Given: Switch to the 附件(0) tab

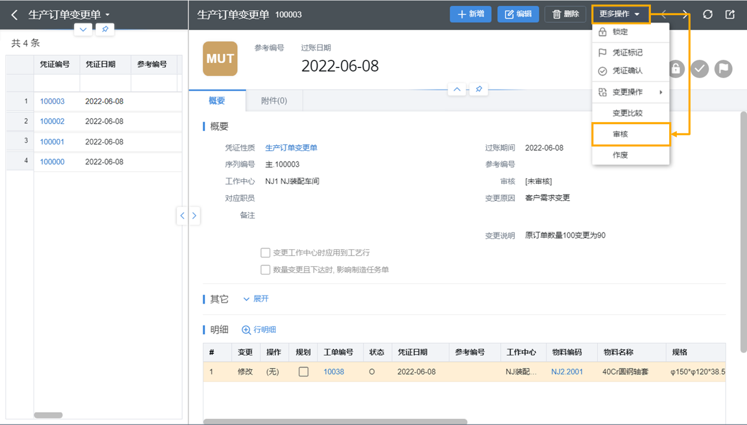Looking at the screenshot, I should click(274, 101).
